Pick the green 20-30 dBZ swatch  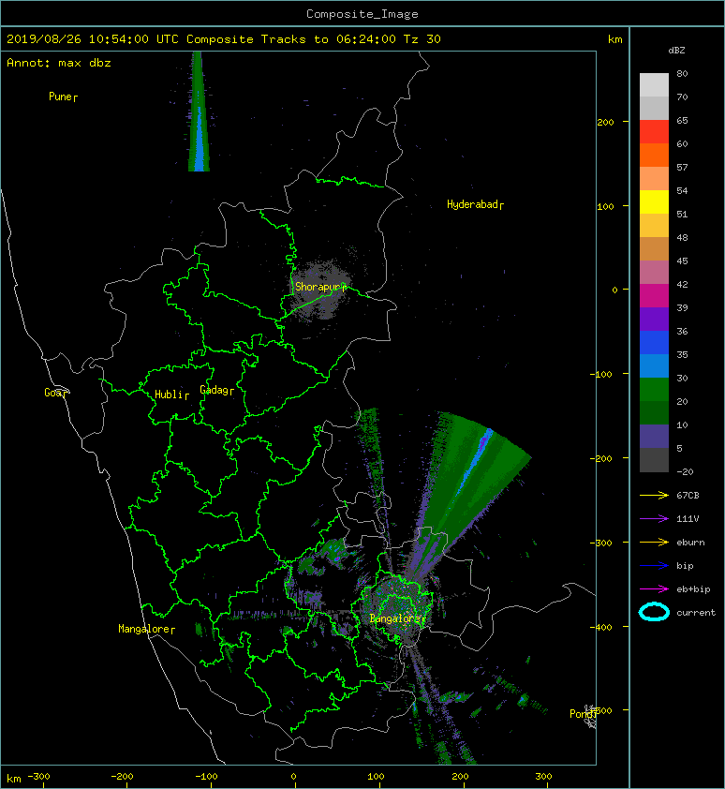pos(654,390)
